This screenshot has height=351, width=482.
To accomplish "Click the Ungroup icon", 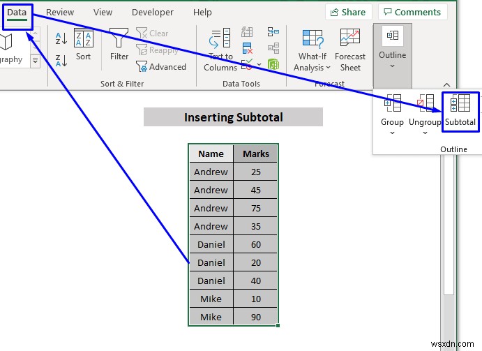I will [425, 103].
